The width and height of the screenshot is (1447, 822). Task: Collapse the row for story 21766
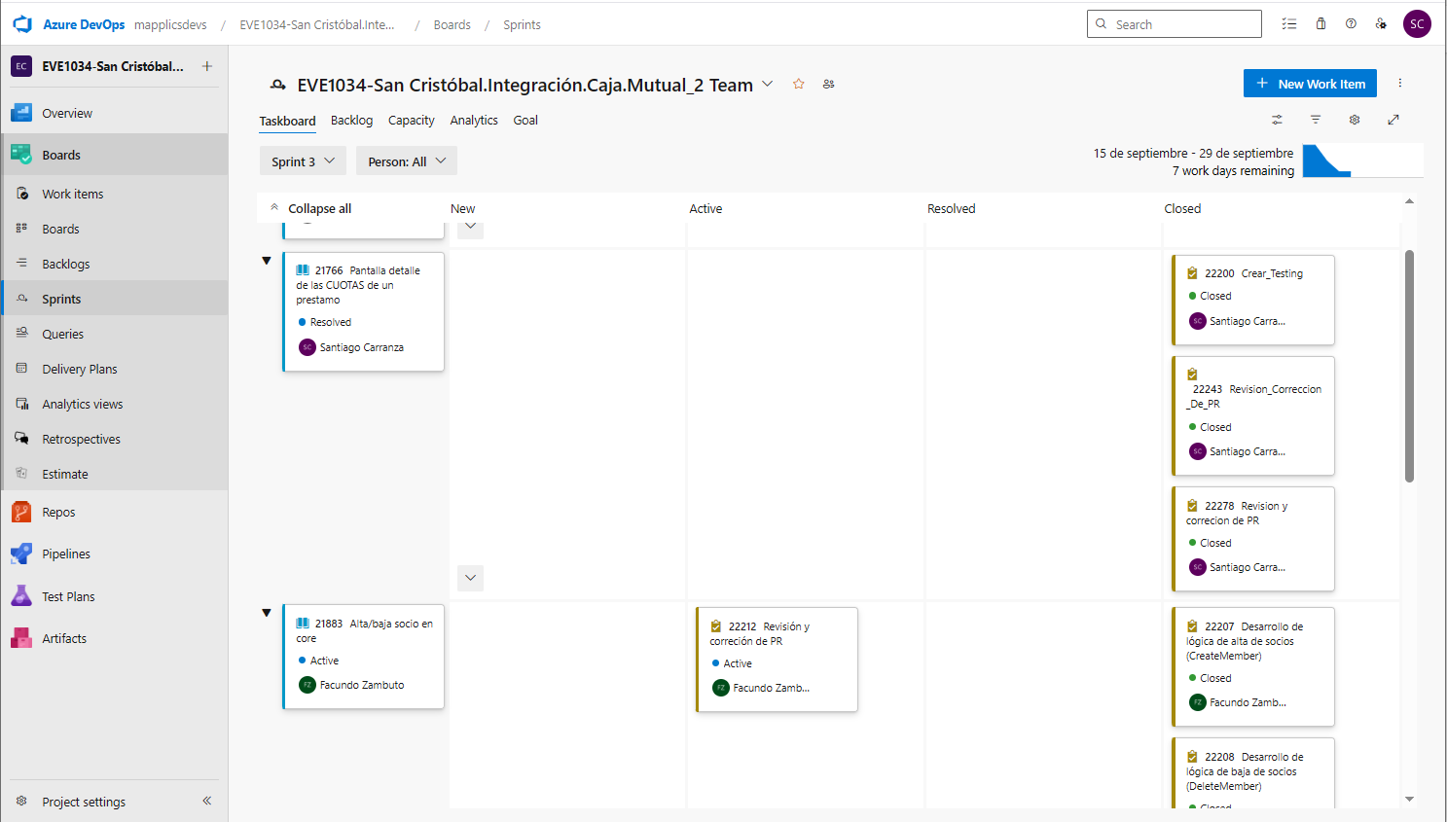pos(267,261)
